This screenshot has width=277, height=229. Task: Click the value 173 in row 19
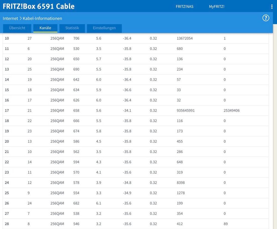(180, 131)
